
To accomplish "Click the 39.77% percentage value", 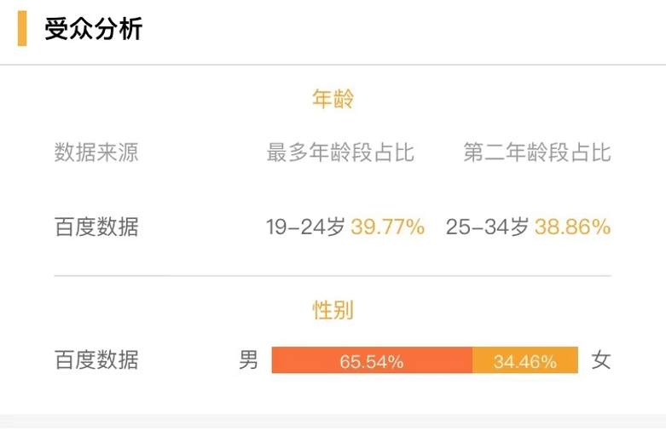I will 388,227.
